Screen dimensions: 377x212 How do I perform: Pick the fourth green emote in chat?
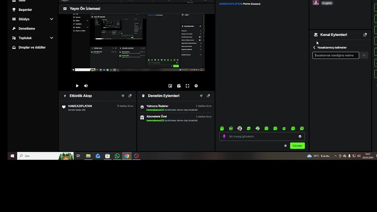click(x=249, y=128)
